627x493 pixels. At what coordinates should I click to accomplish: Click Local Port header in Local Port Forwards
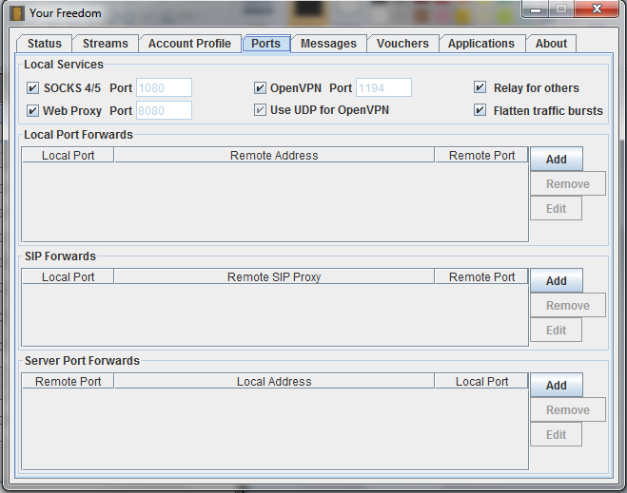coord(68,155)
